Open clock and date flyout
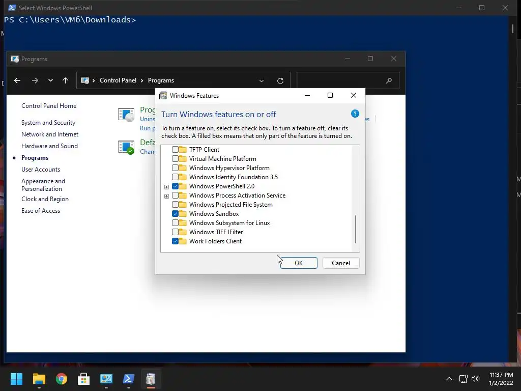 click(x=501, y=379)
